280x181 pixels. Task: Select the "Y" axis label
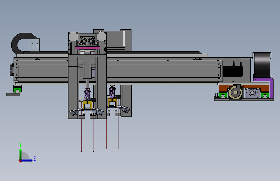tap(20, 145)
